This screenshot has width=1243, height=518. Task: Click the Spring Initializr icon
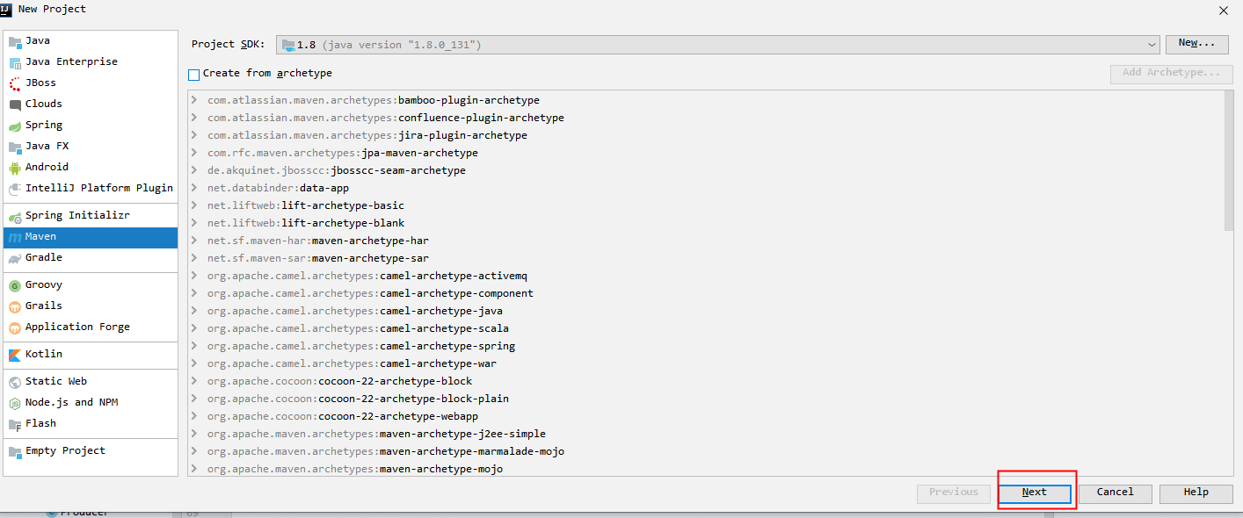[x=15, y=216]
